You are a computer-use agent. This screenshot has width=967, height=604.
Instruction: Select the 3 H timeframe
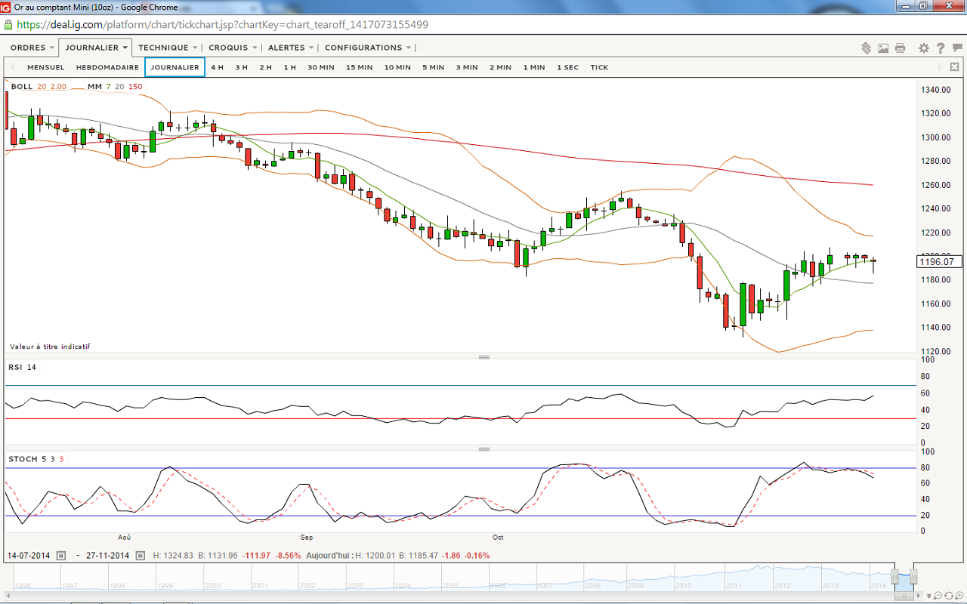tap(241, 67)
